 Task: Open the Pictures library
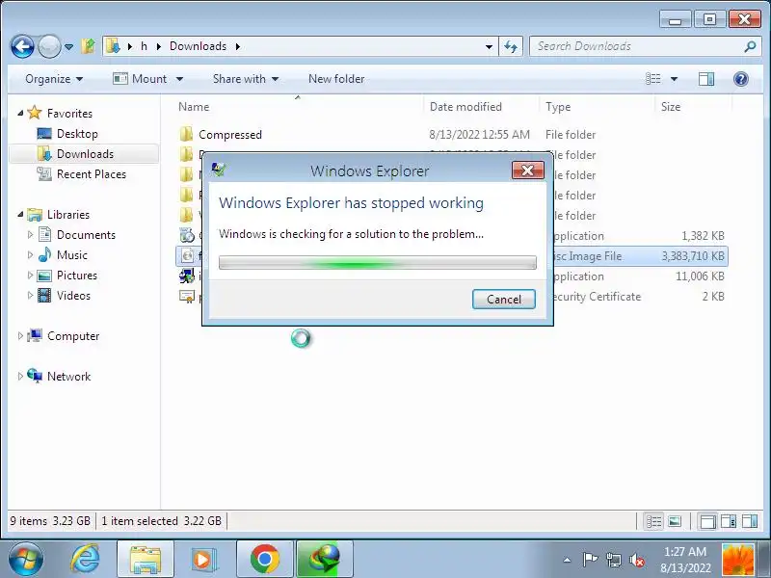[x=77, y=276]
